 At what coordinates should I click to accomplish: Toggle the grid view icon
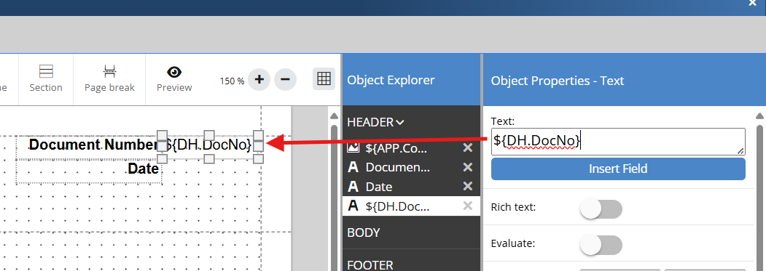point(324,79)
